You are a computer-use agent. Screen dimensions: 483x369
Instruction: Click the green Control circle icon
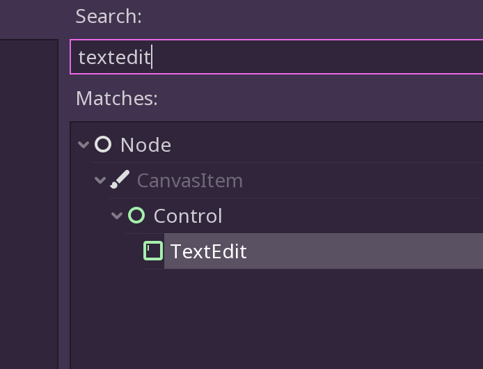[136, 215]
